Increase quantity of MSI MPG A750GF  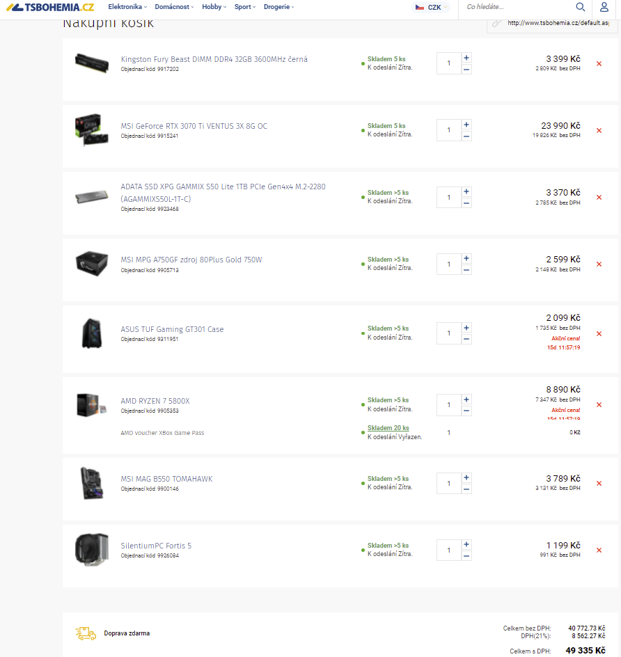(466, 259)
